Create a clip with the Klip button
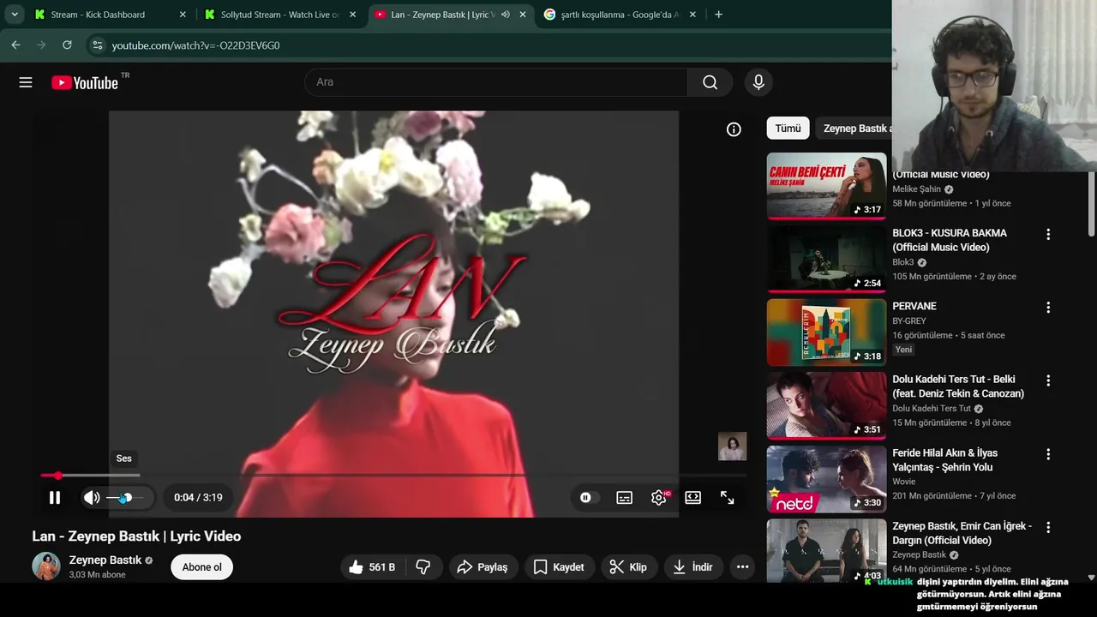This screenshot has width=1097, height=617. point(628,566)
